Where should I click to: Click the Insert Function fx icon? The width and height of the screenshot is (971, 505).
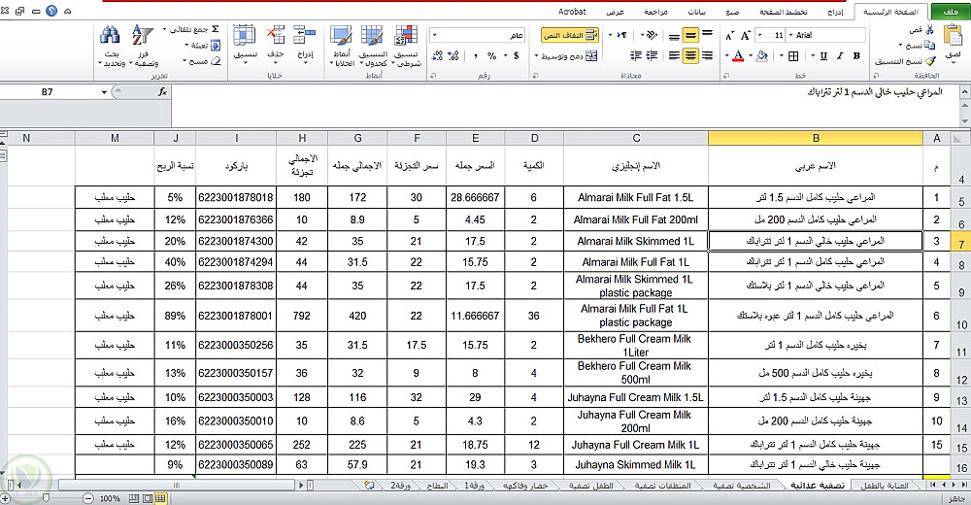coord(162,91)
